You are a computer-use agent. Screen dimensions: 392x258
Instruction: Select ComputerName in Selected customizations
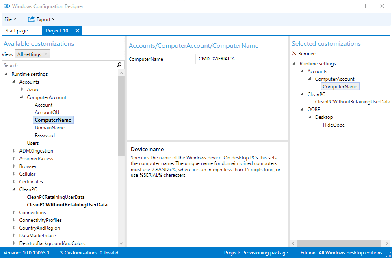[x=340, y=87]
